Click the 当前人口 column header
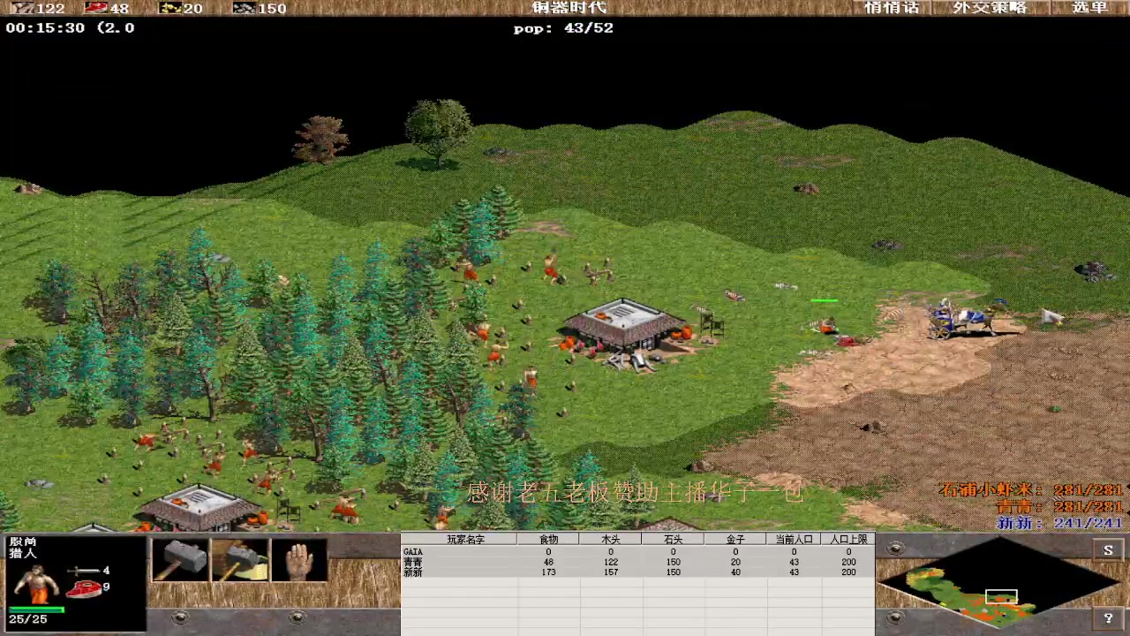Image resolution: width=1130 pixels, height=636 pixels. pyautogui.click(x=794, y=539)
